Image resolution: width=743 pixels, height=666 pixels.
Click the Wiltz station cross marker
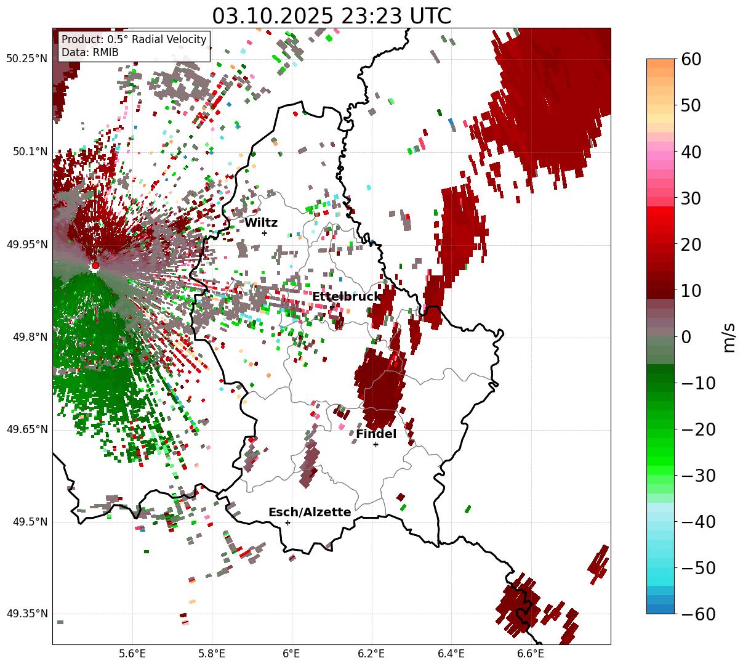pyautogui.click(x=264, y=233)
